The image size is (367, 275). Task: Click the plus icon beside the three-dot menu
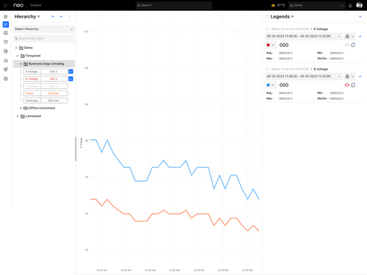tap(61, 16)
